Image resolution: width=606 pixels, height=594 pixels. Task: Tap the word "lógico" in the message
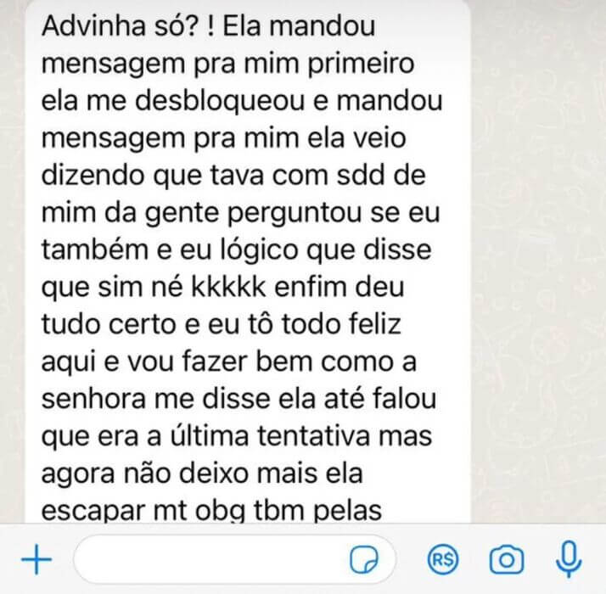pyautogui.click(x=259, y=250)
